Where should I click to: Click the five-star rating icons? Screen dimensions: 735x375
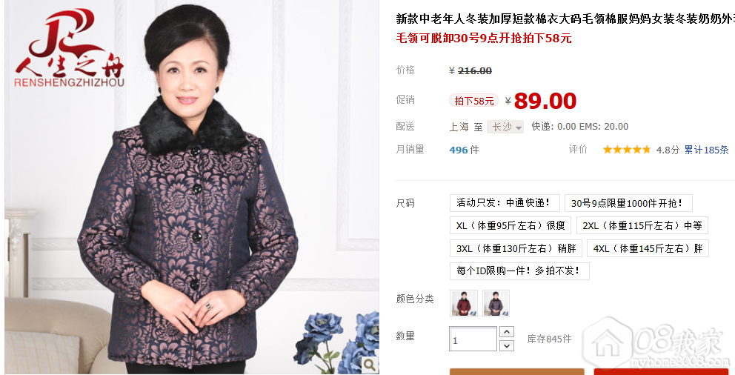tap(627, 150)
